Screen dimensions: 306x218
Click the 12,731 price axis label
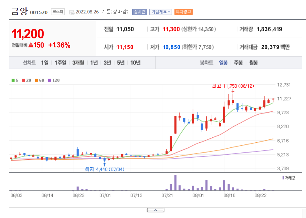pos(284,85)
